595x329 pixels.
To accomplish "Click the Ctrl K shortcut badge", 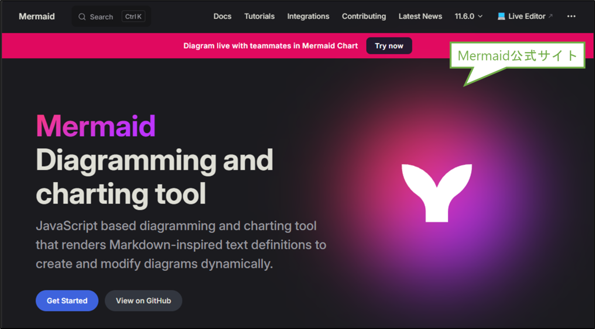I will (133, 17).
